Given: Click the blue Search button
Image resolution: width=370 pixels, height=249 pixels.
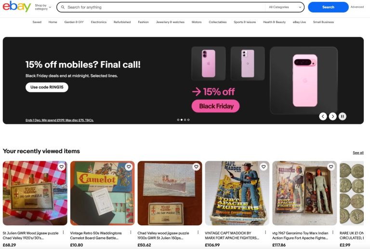Looking at the screenshot, I should point(328,7).
